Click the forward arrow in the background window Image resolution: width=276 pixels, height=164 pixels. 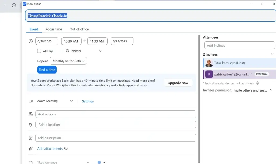click(5, 5)
